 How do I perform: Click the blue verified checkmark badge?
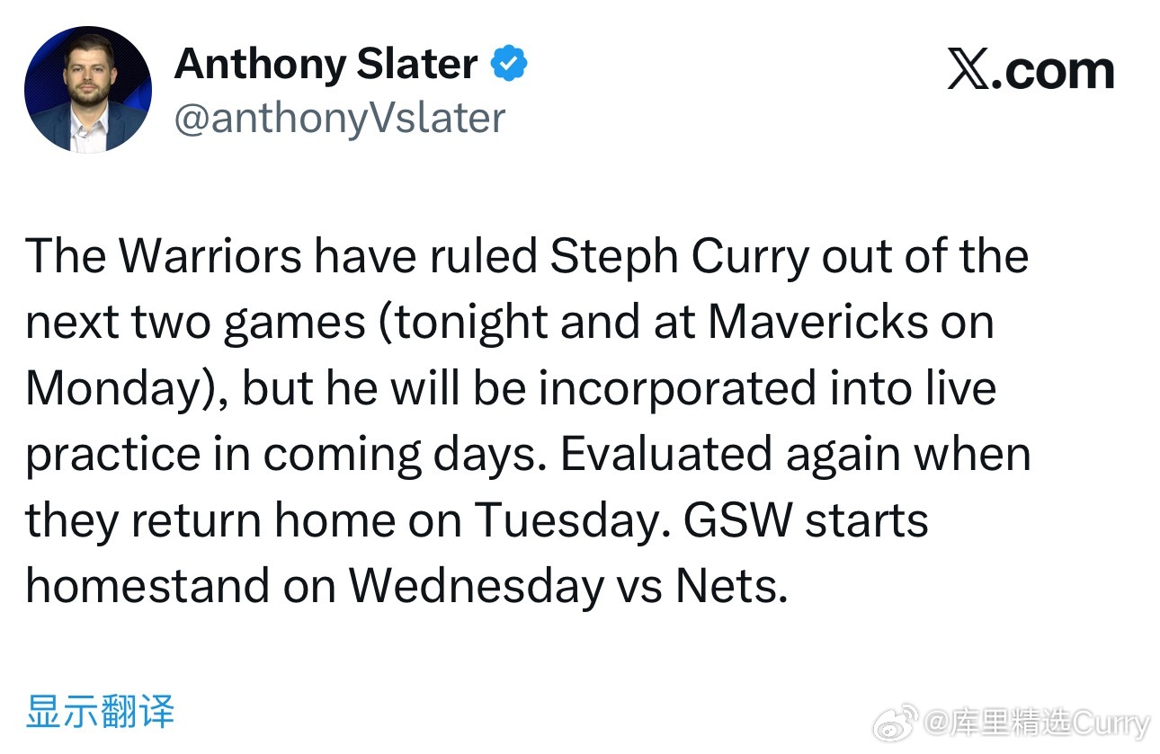509,64
